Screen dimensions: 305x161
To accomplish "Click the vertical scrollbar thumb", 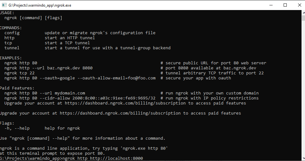I will (303, 18).
